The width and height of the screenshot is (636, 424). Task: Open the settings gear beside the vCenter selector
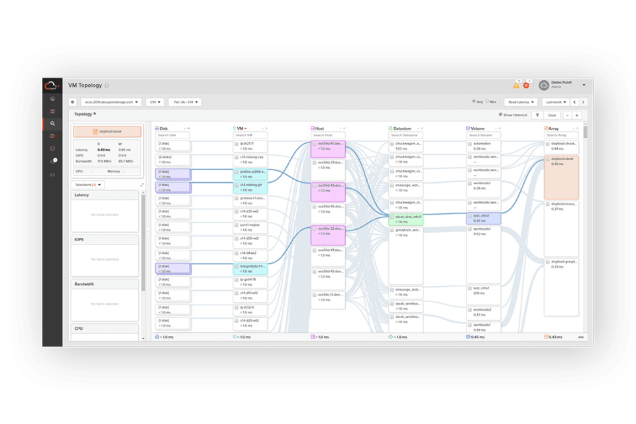pyautogui.click(x=72, y=101)
